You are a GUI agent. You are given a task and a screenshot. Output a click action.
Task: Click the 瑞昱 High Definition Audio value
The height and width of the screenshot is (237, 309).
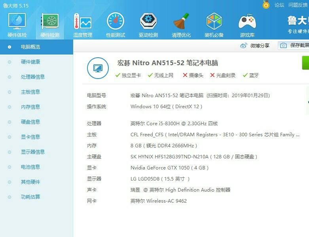pyautogui.click(x=180, y=190)
